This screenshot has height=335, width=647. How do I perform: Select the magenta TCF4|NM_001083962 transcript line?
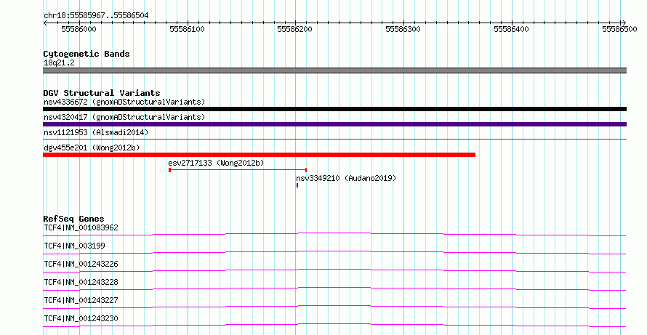334,234
